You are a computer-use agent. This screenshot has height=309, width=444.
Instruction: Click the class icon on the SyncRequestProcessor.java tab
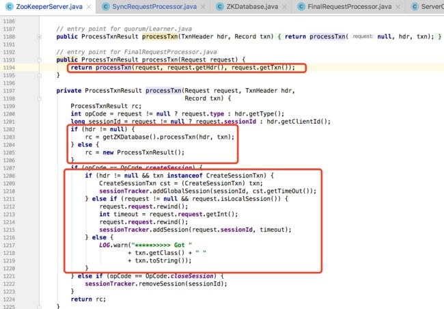tap(105, 7)
